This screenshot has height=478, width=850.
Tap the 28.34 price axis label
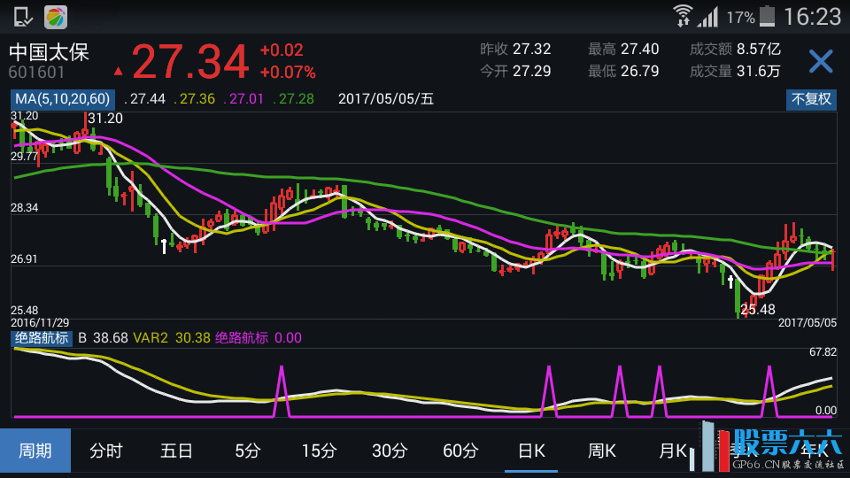(25, 208)
